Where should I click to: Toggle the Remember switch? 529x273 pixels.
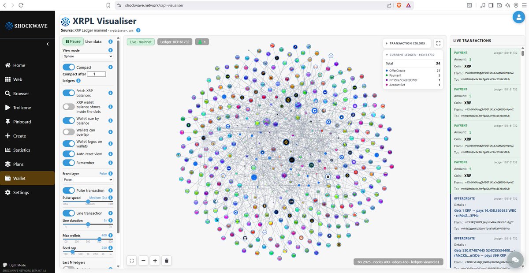tap(69, 163)
